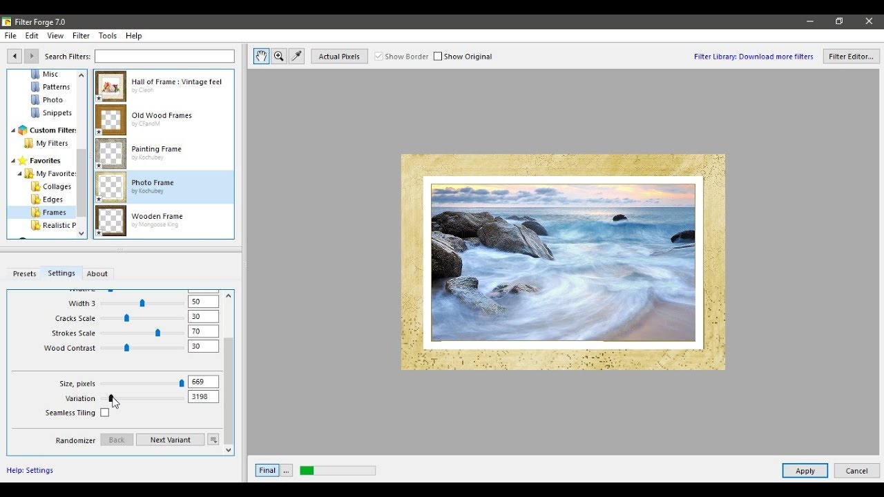This screenshot has height=497, width=884.
Task: Click the back navigation arrow
Action: click(15, 56)
